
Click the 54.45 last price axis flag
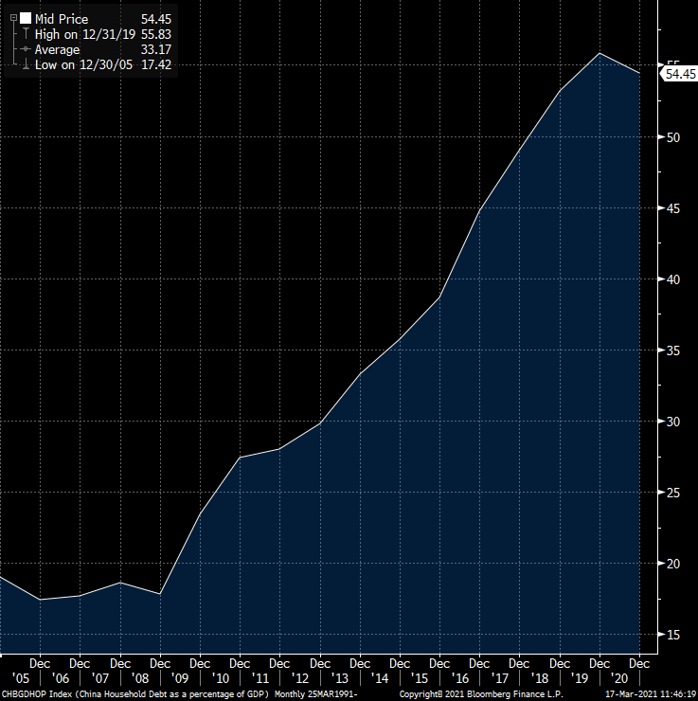pyautogui.click(x=680, y=74)
